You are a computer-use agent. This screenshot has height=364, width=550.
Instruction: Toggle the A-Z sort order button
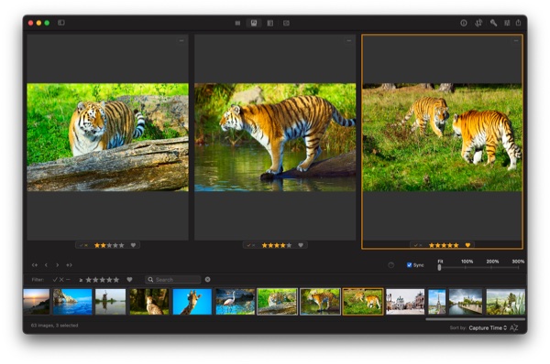click(x=514, y=328)
